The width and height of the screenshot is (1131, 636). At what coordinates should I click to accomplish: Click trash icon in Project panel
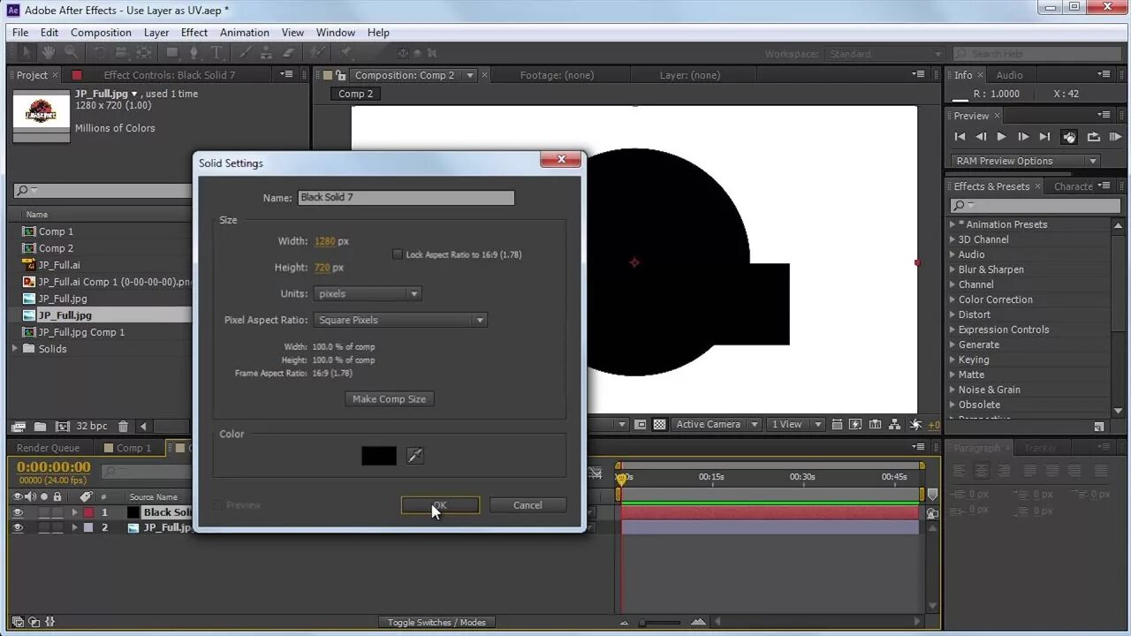[123, 426]
